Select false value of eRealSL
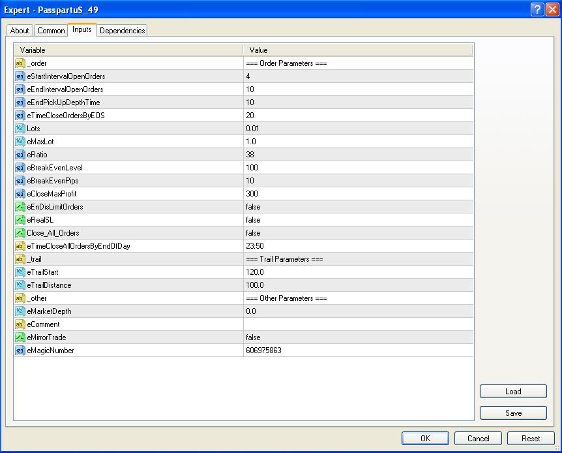 [x=253, y=220]
